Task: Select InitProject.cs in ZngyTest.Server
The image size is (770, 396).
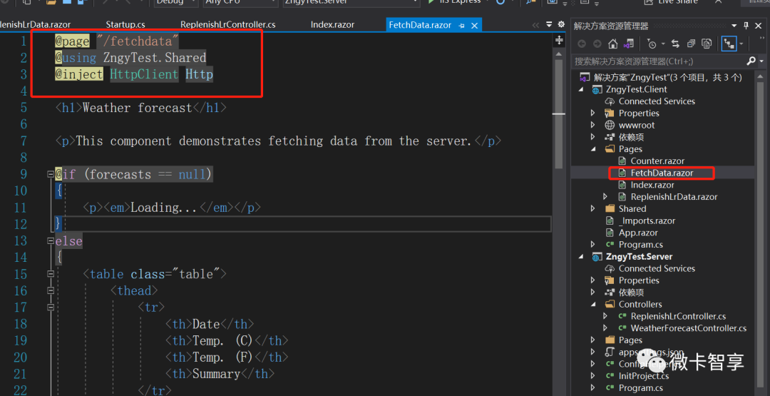Action: pyautogui.click(x=643, y=376)
